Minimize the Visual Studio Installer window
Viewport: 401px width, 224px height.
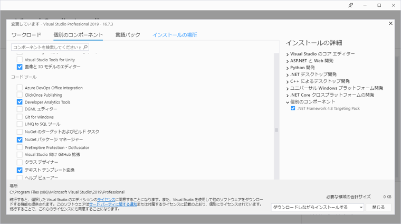pos(365,5)
